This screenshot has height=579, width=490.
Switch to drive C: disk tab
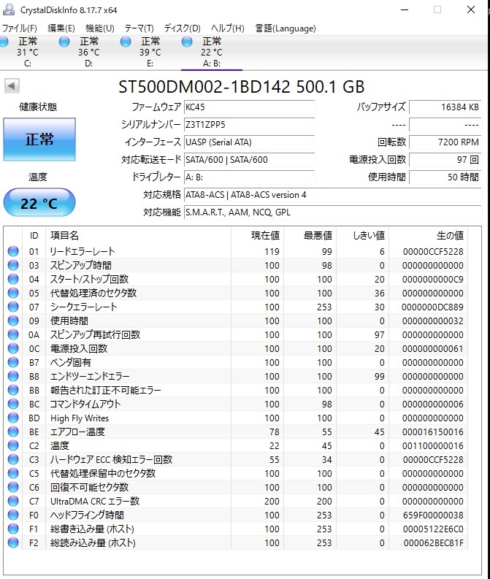pos(28,52)
